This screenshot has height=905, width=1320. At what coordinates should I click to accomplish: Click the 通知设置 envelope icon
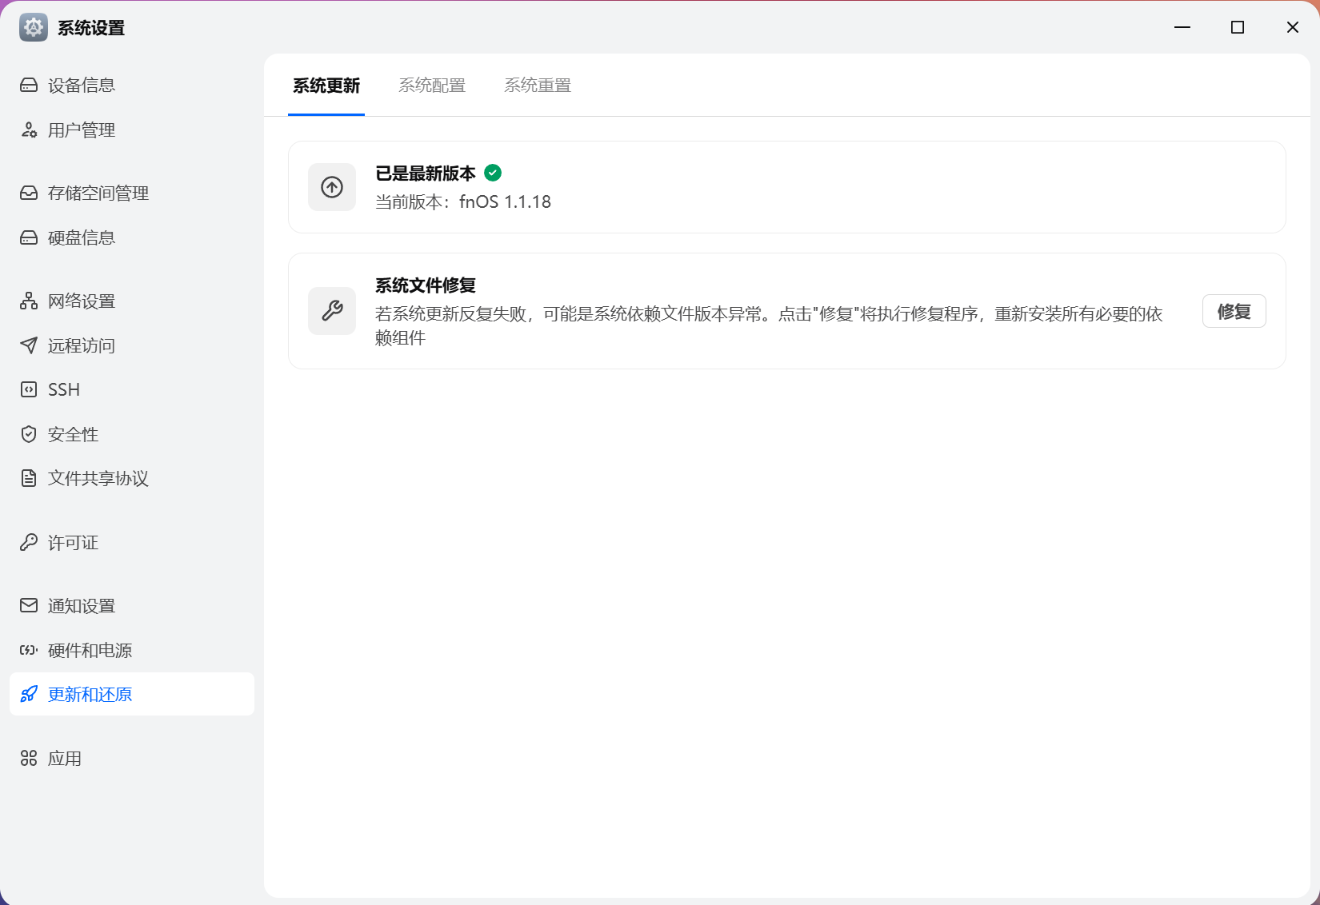point(29,605)
